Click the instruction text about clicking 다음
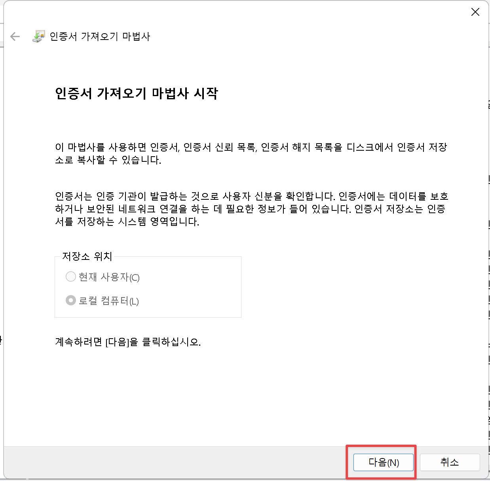 click(128, 342)
